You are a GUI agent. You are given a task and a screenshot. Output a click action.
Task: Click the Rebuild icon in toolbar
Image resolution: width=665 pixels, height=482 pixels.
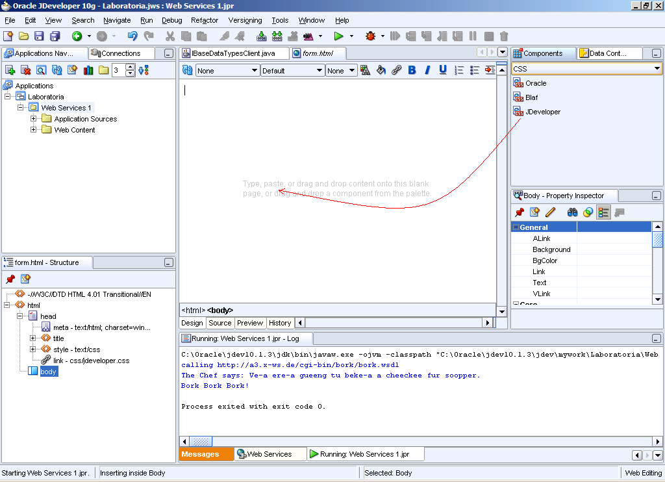tap(277, 36)
